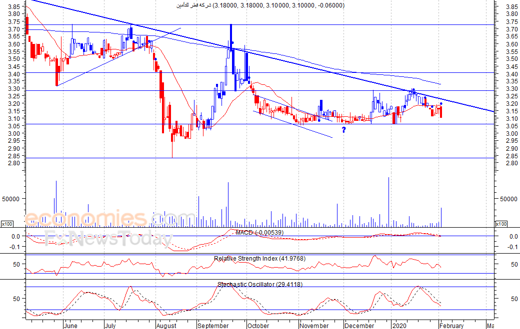The height and width of the screenshot is (329, 520).
Task: Click the x100 box on the left axis
Action: pos(7,224)
